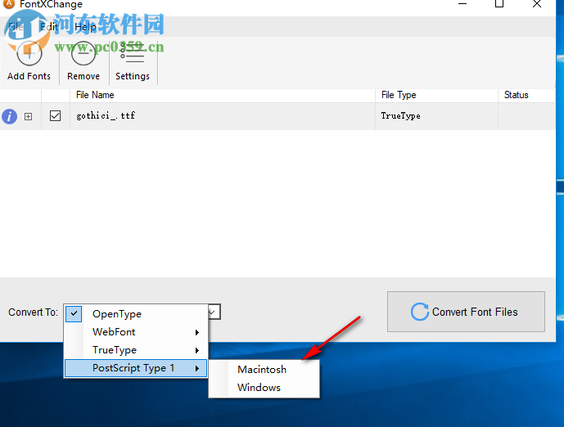Click the Convert To dropdown arrow

click(x=214, y=312)
